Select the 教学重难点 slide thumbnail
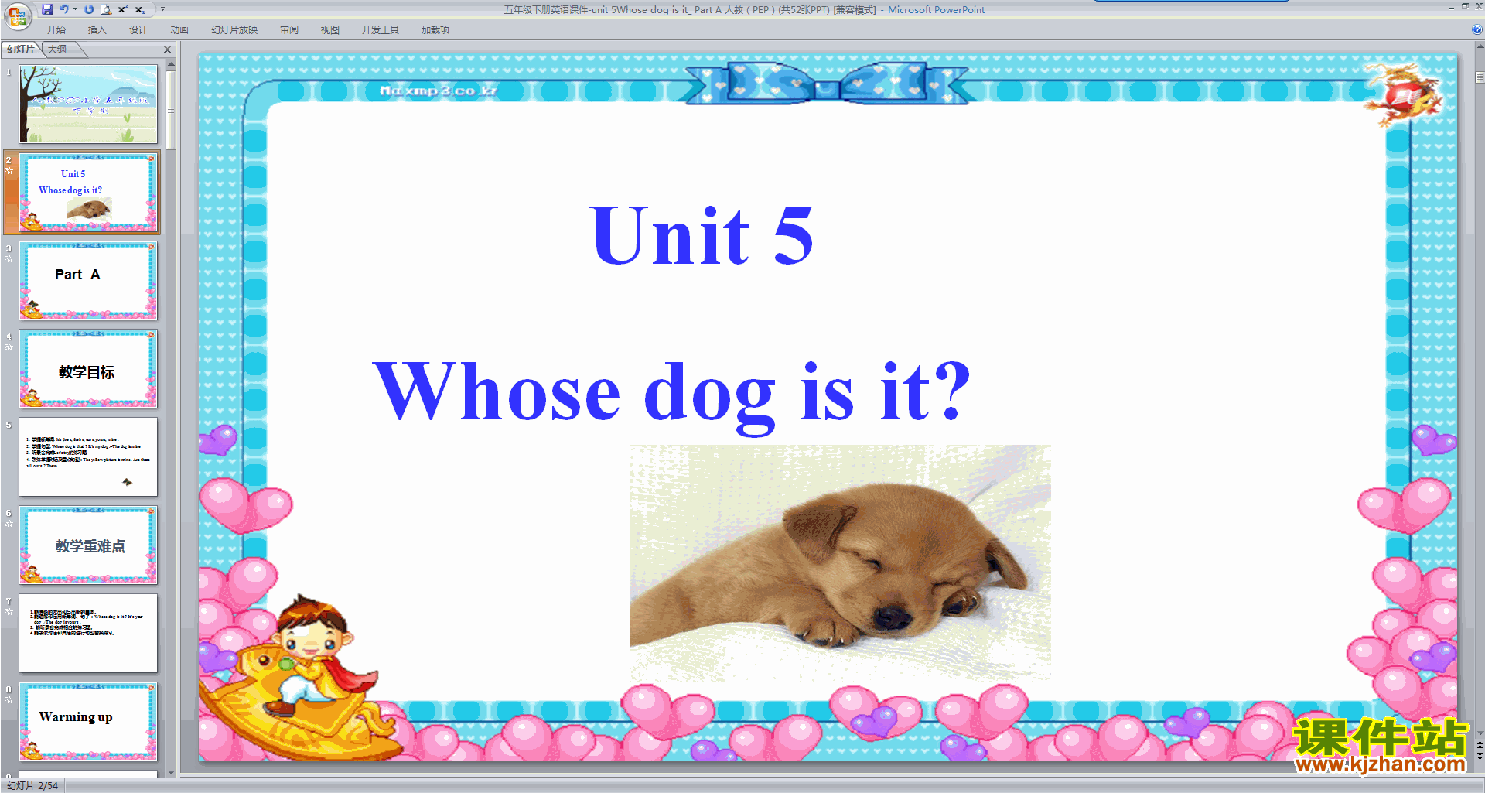Screen dimensions: 1485x793 [x=88, y=545]
